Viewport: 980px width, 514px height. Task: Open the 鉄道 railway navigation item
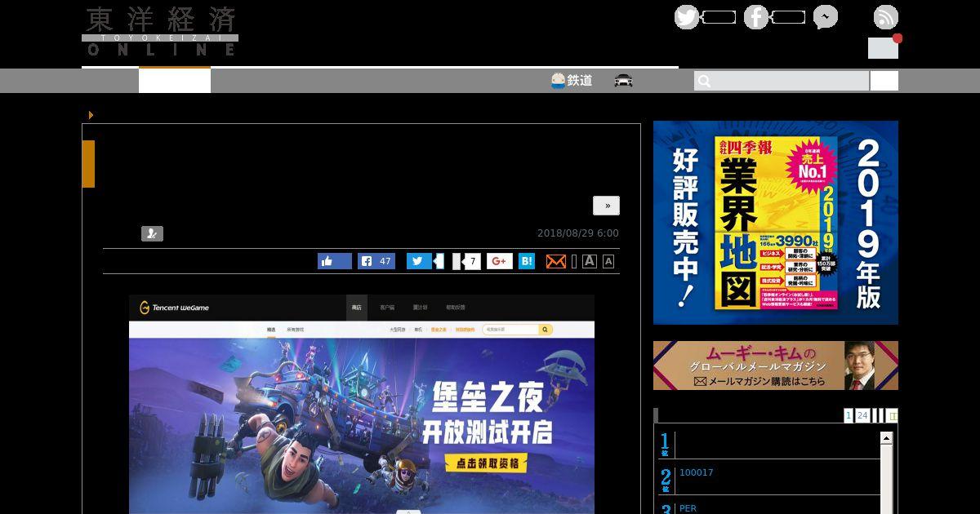[x=572, y=81]
